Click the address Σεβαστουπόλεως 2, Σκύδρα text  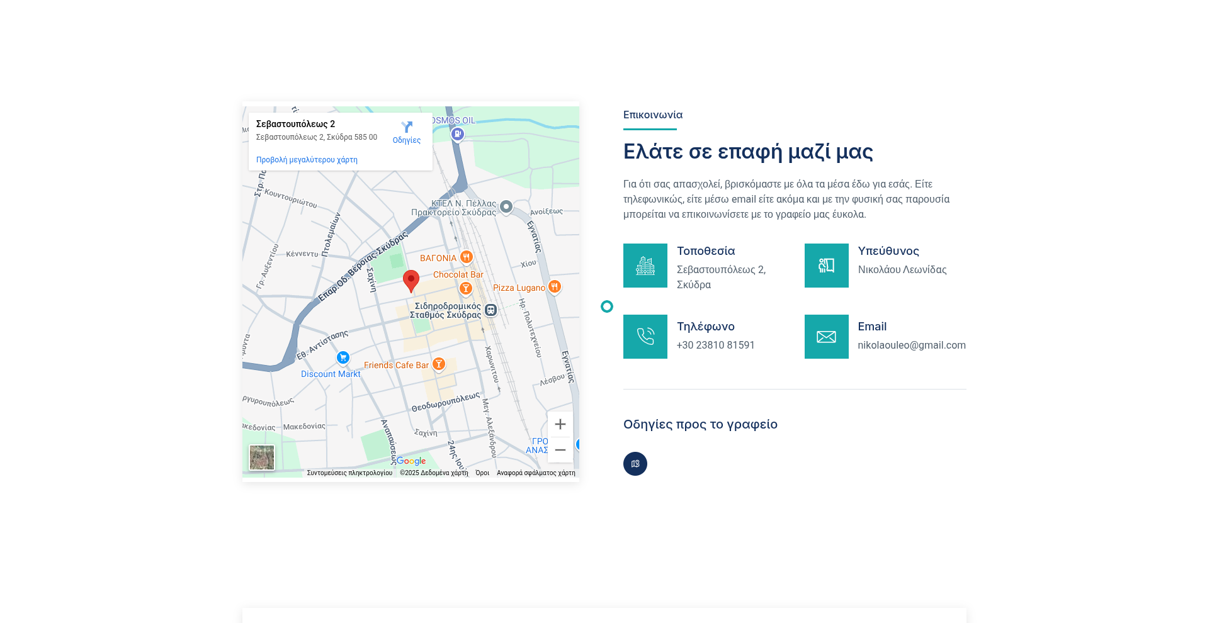[722, 278]
